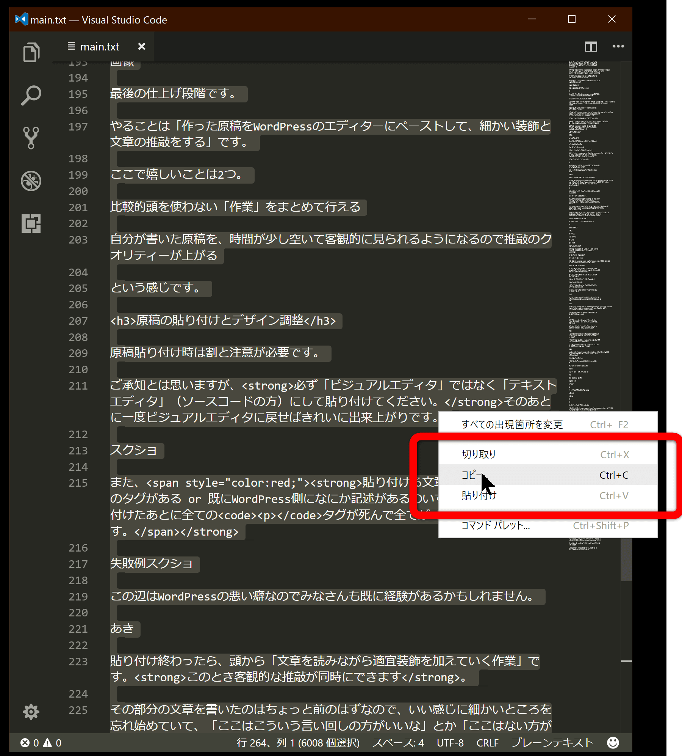Click the line あき on line 221

click(122, 629)
